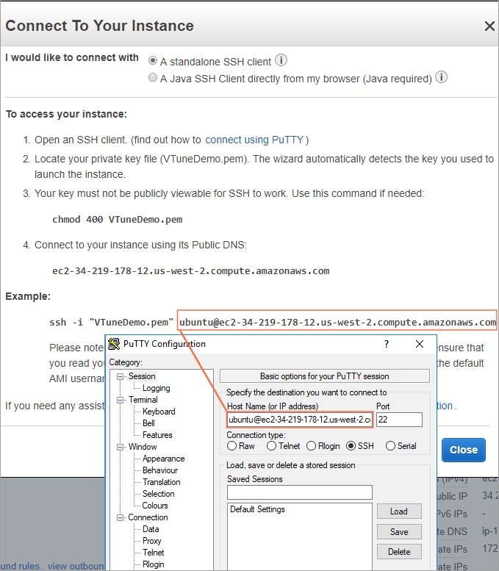
Task: Open info icon next to standalone SSH client
Action: (281, 60)
